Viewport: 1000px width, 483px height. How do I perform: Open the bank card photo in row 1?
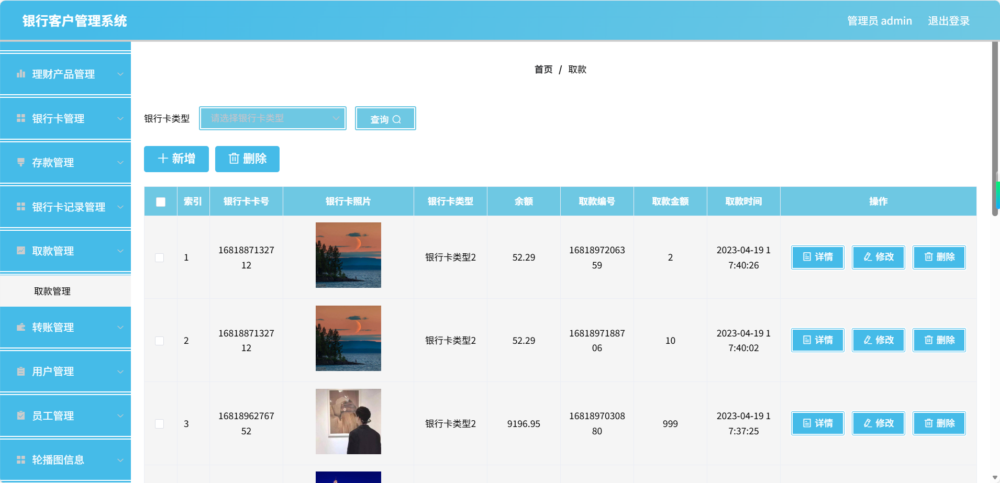pos(348,255)
